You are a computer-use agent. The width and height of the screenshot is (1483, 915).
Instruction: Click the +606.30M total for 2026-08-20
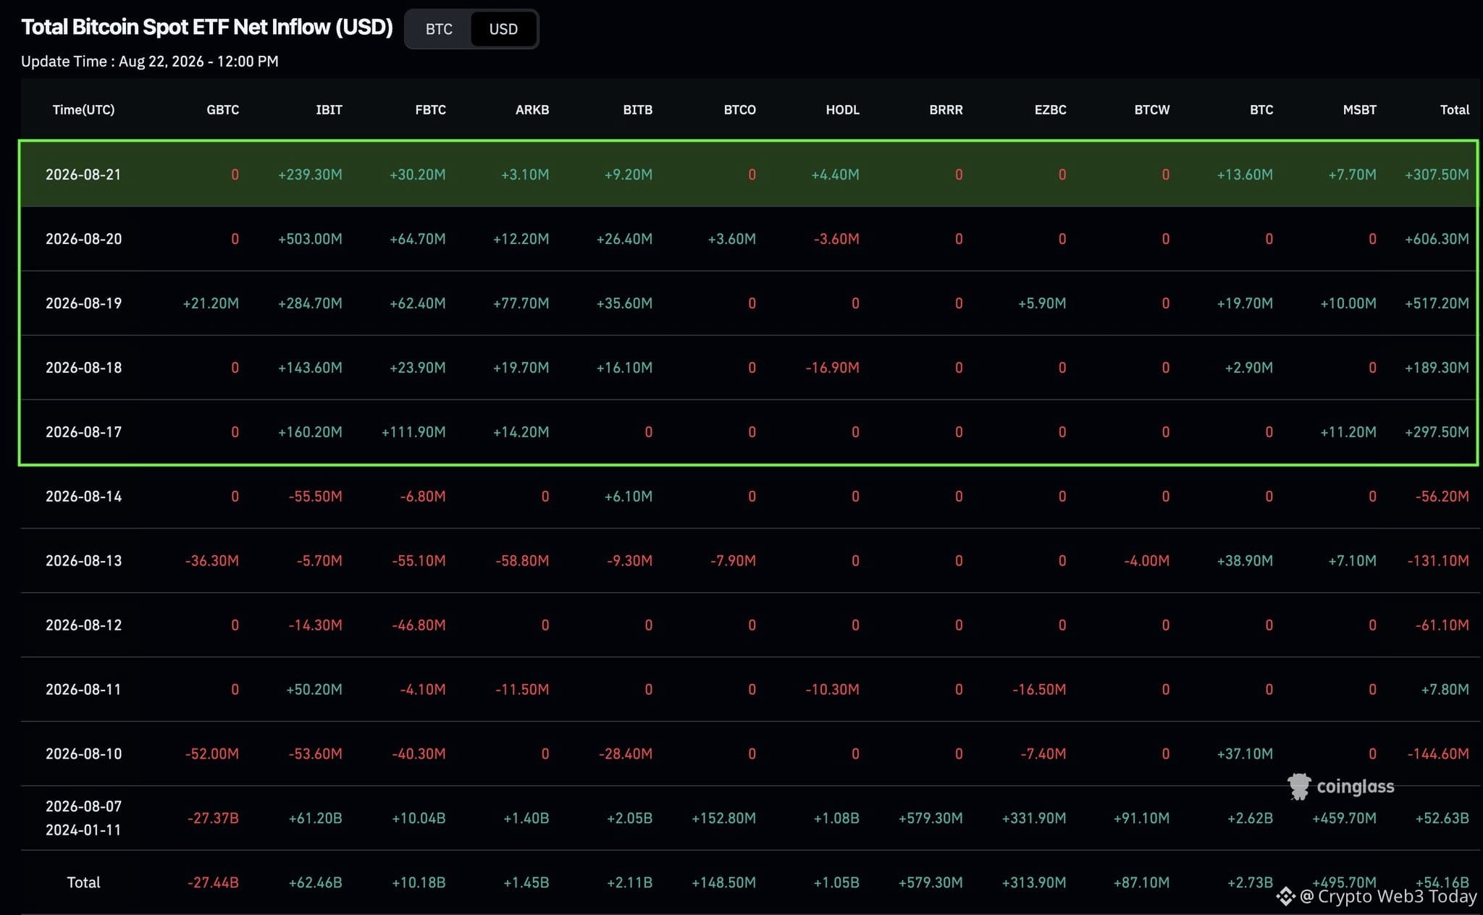1437,239
